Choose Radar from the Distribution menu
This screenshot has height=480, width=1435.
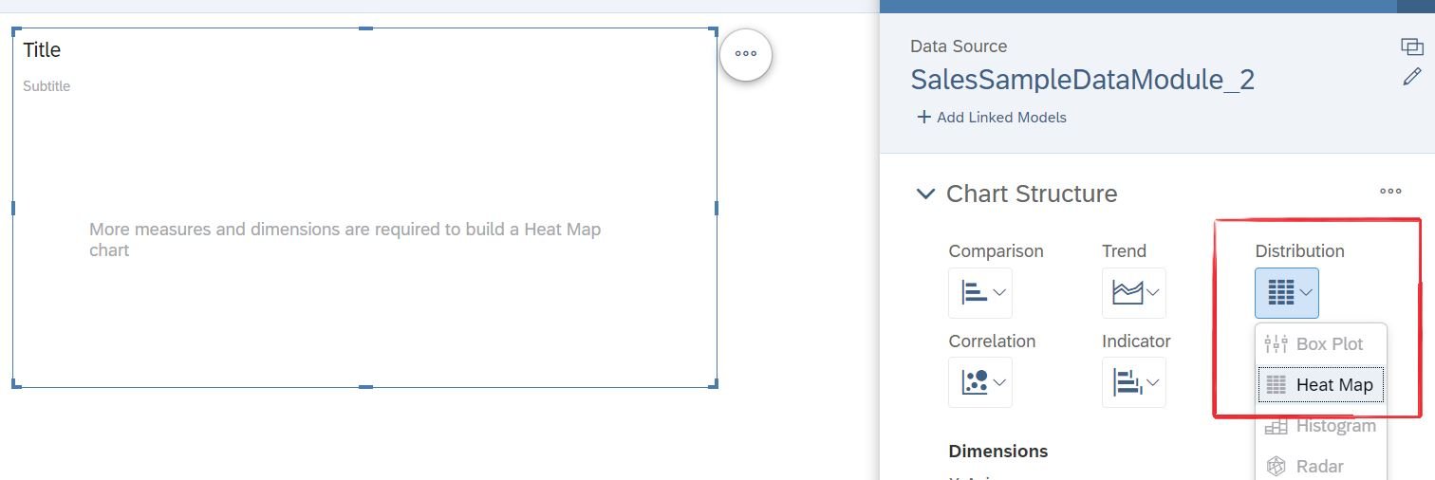pos(1321,466)
